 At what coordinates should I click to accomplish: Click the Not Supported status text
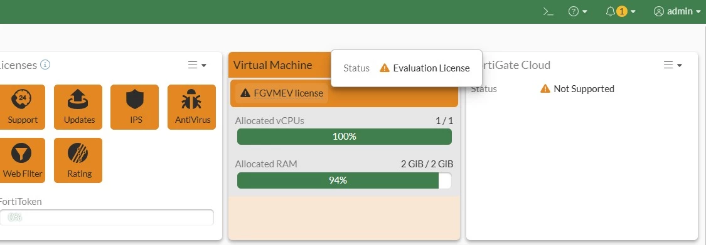coord(584,89)
